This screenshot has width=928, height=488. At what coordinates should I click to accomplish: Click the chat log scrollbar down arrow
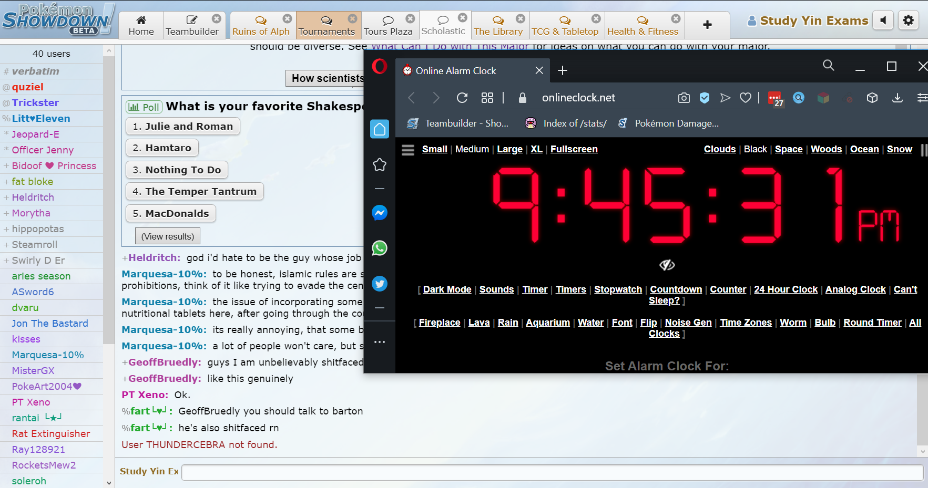[x=922, y=451]
